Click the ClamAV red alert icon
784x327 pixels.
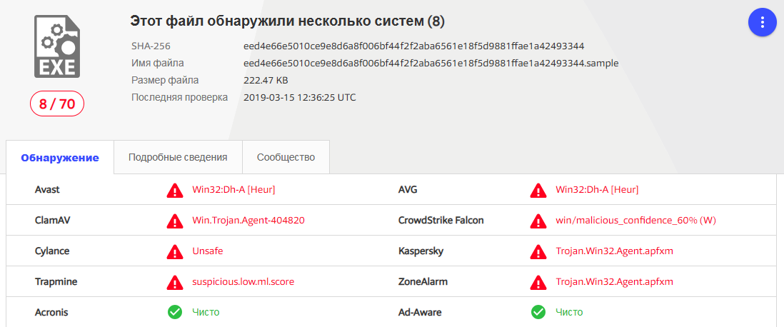[x=175, y=221]
